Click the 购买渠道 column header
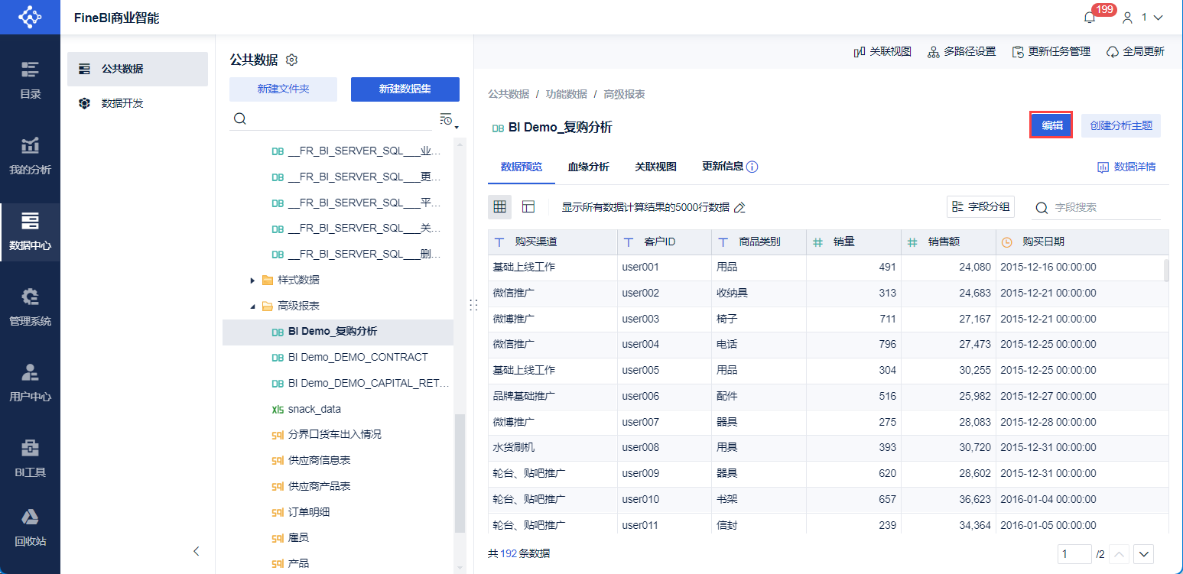The image size is (1183, 574). tap(553, 242)
